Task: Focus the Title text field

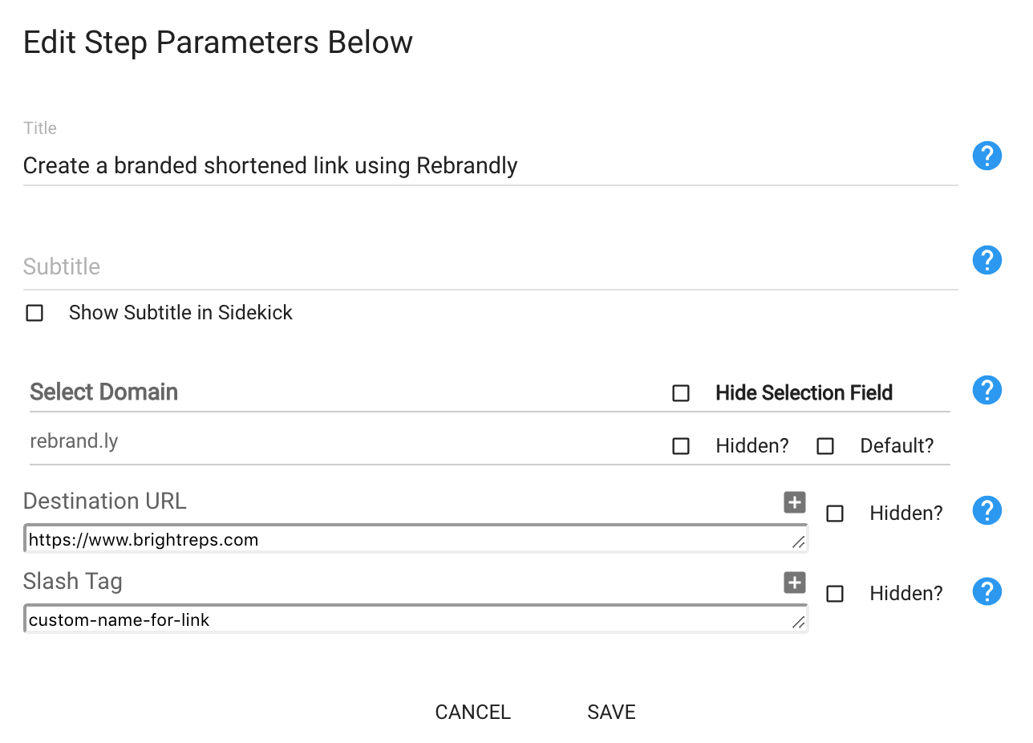Action: click(x=491, y=166)
